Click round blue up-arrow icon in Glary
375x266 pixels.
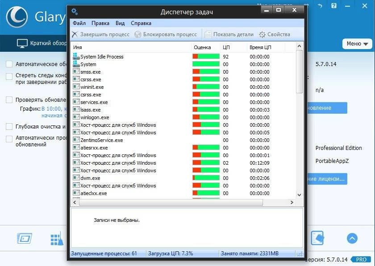[352, 238]
